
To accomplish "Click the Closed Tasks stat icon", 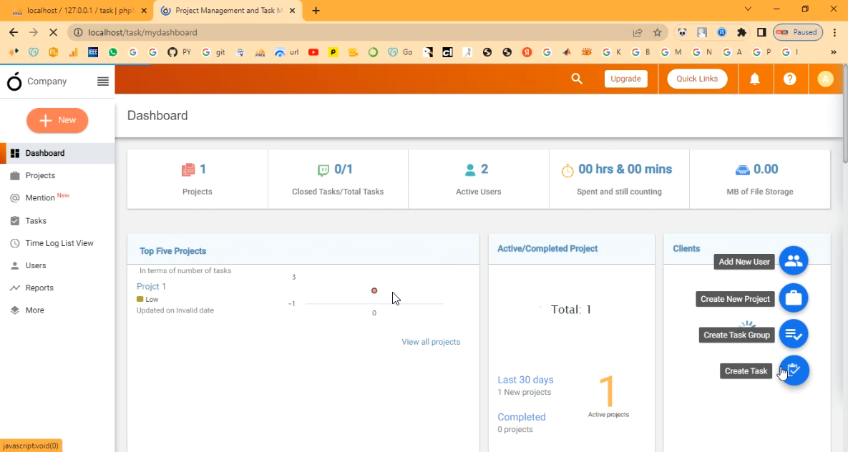I will [323, 170].
